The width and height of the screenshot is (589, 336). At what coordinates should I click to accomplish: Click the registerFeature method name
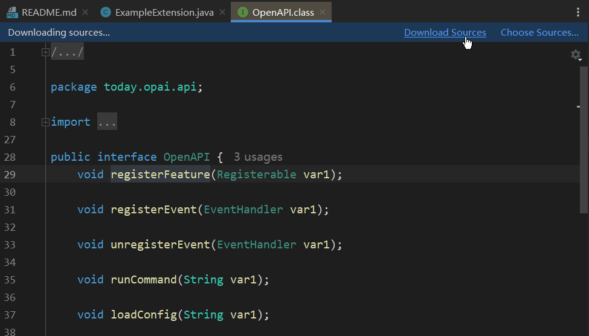tap(160, 175)
